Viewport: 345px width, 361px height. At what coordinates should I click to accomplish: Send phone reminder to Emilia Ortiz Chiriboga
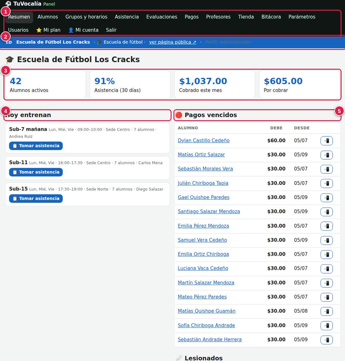click(x=327, y=254)
